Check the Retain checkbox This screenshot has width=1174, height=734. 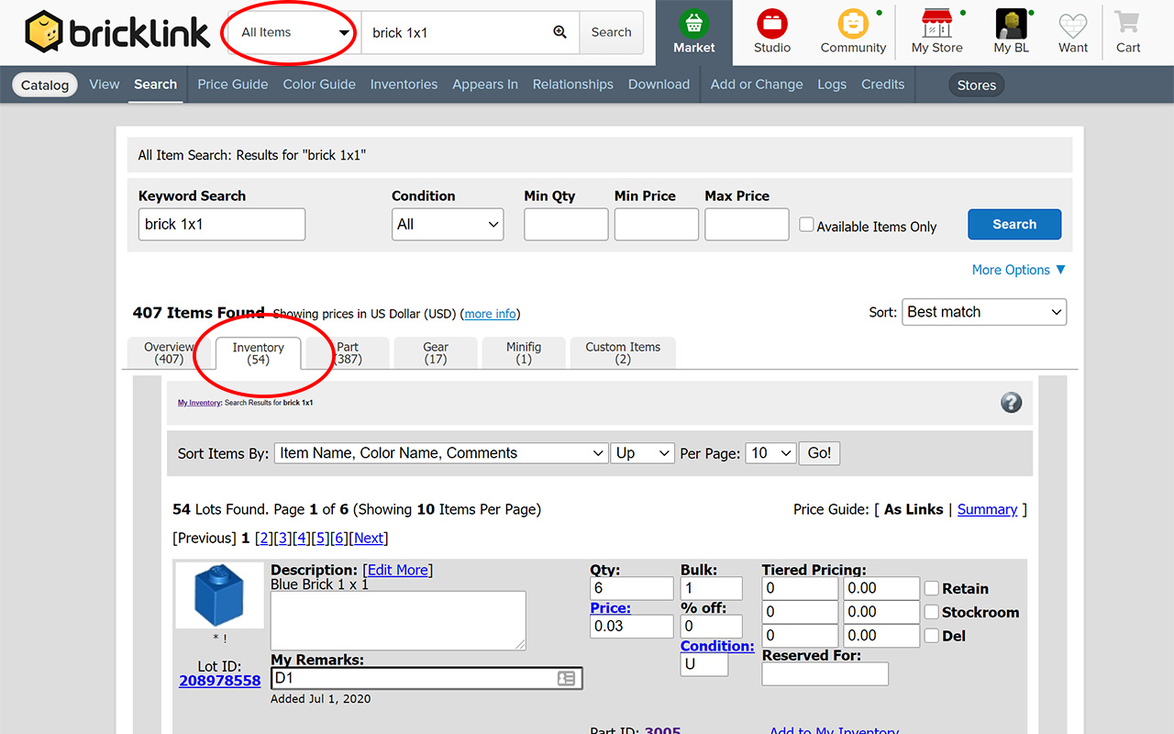[x=932, y=589]
